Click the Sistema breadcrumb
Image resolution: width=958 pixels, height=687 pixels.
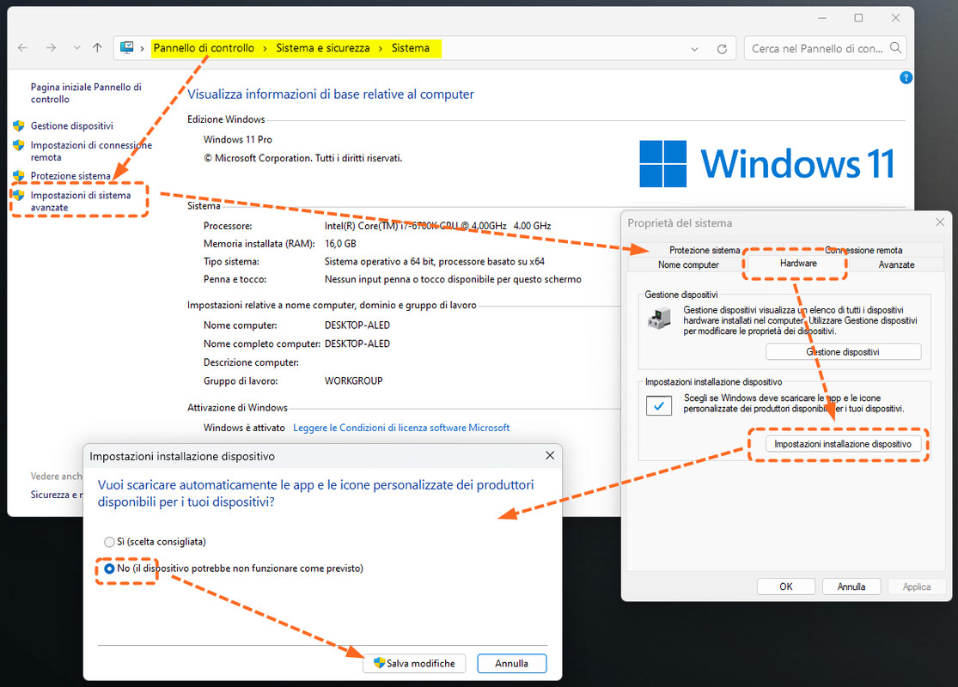pos(411,47)
